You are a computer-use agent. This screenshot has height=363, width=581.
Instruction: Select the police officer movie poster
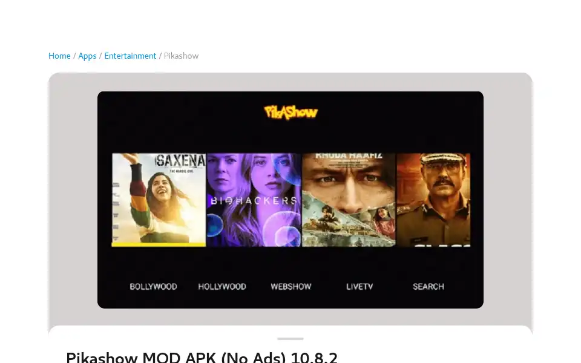(x=433, y=200)
